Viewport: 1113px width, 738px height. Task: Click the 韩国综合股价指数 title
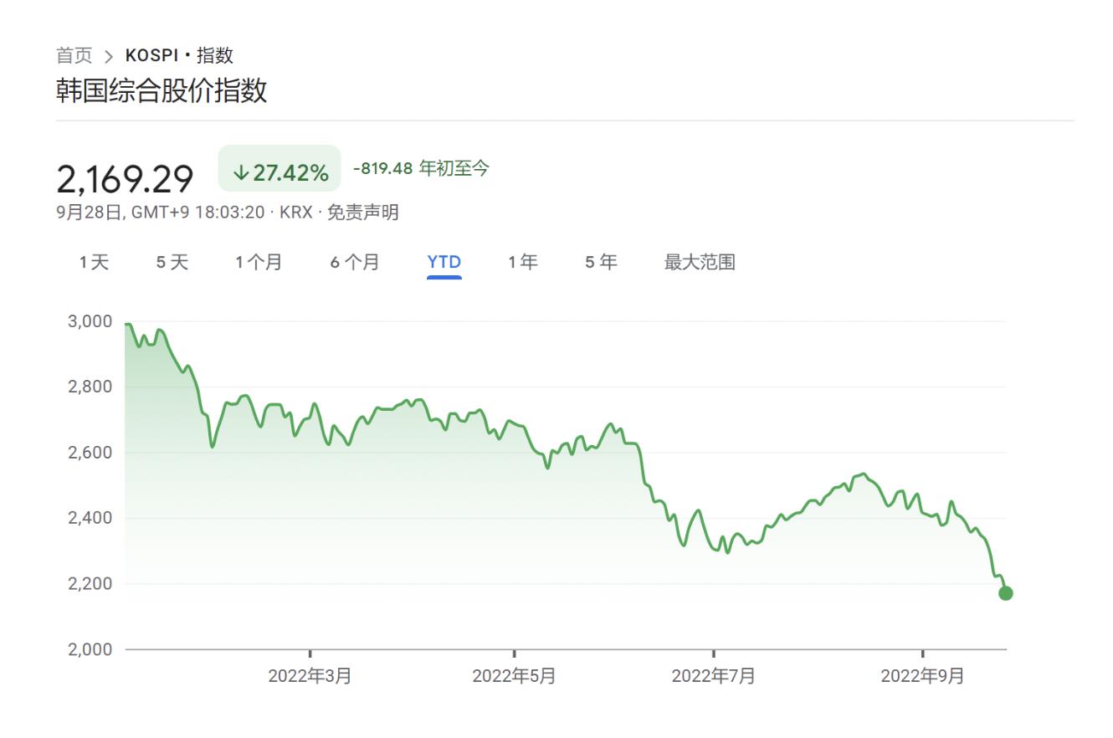162,90
